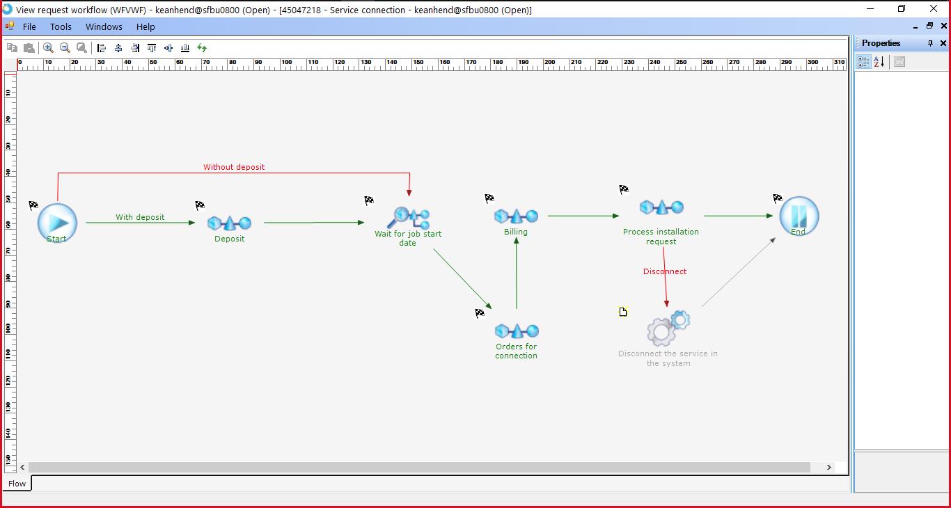Click the note icon beside Disconnect the service
The width and height of the screenshot is (951, 508).
click(x=623, y=312)
